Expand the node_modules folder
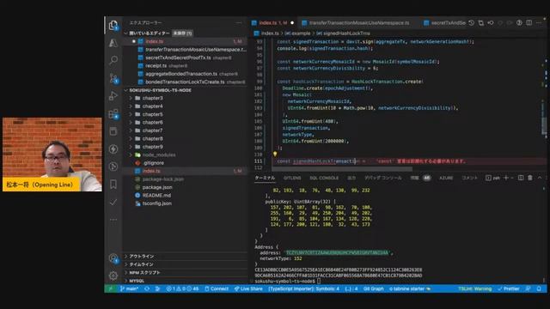The height and width of the screenshot is (309, 550). click(131, 154)
